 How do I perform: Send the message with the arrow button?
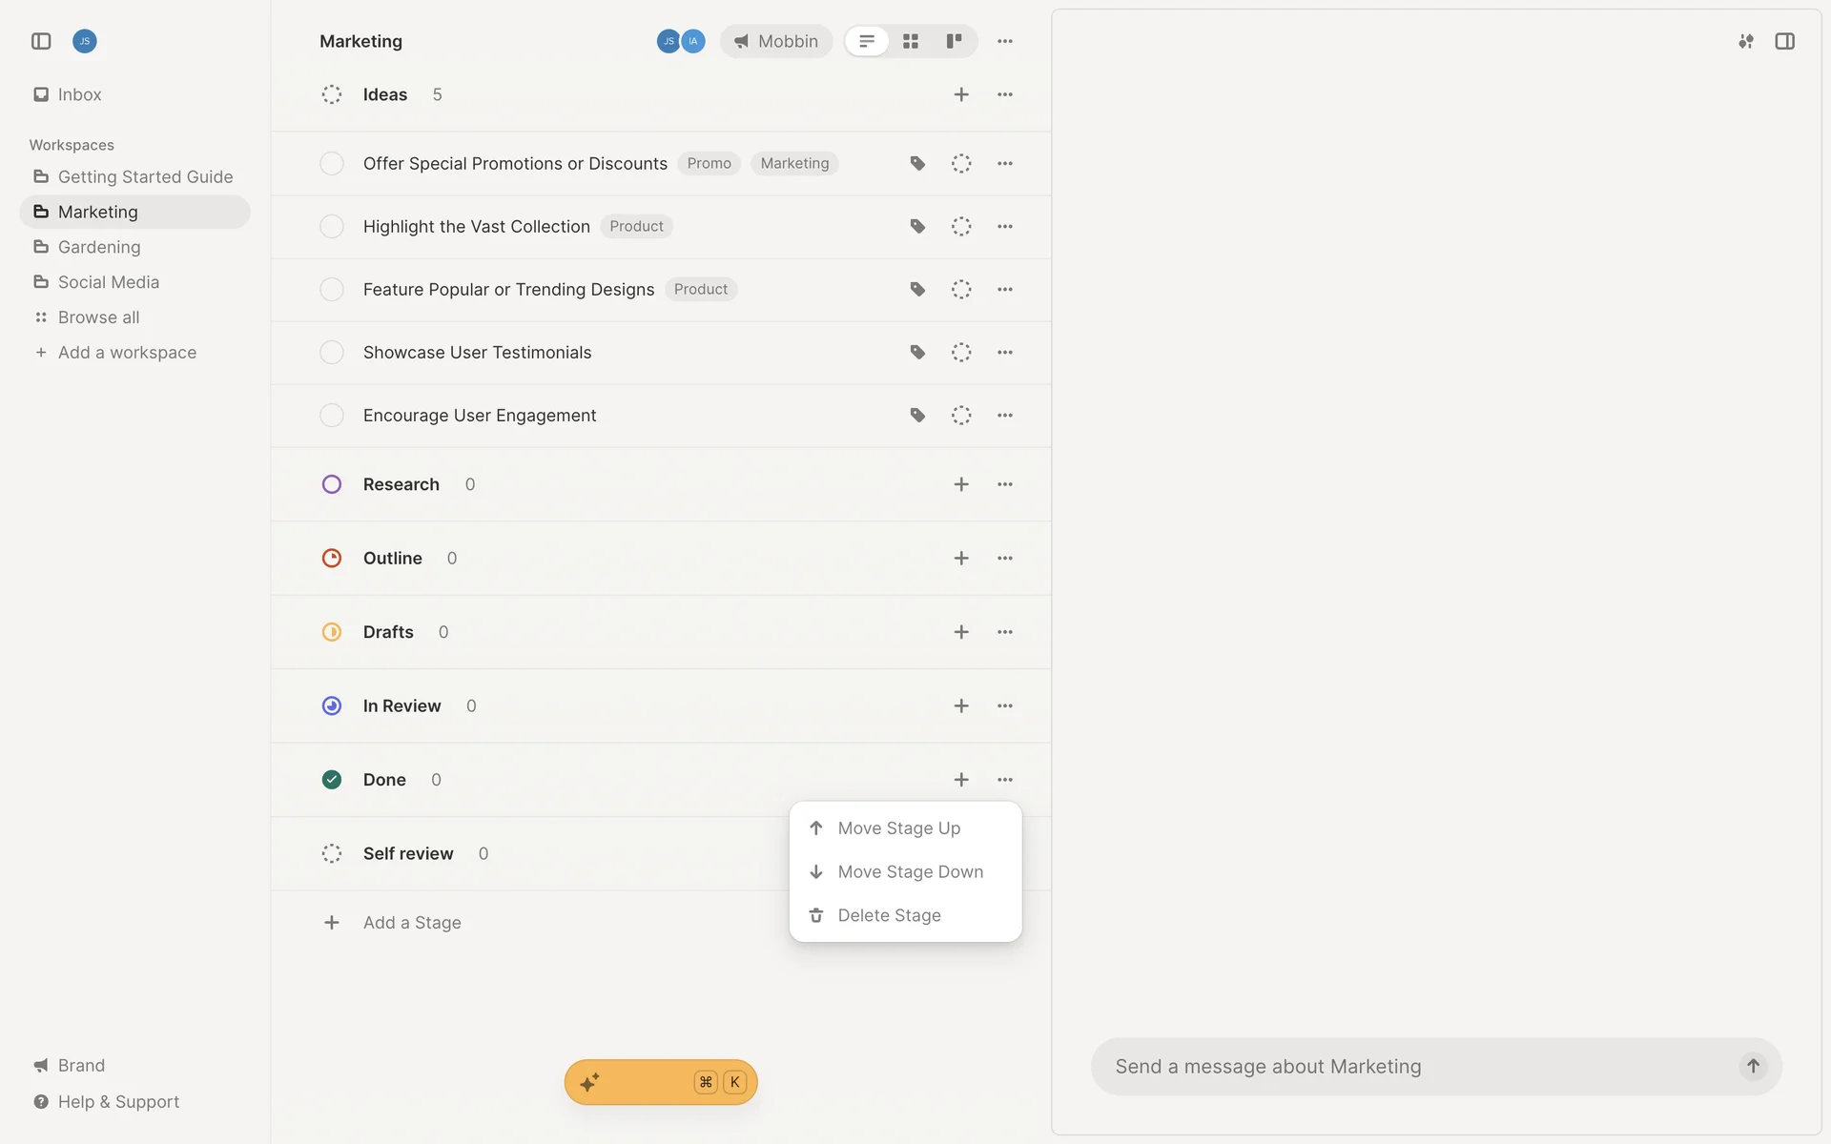(x=1753, y=1066)
